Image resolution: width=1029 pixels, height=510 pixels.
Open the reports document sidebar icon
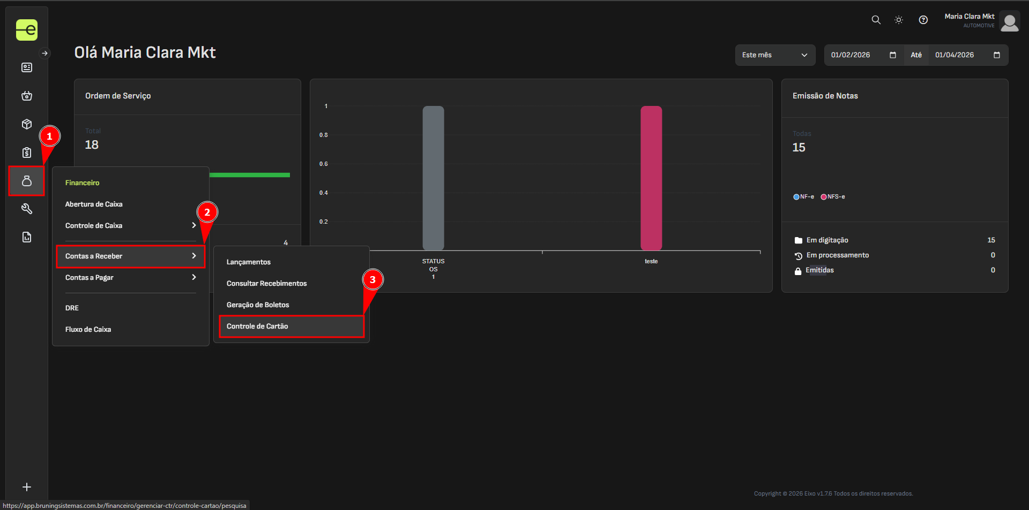click(x=27, y=237)
